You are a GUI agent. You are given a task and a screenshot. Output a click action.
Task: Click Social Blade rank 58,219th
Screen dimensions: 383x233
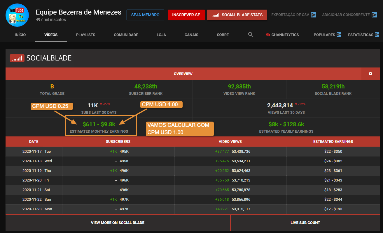click(x=333, y=86)
